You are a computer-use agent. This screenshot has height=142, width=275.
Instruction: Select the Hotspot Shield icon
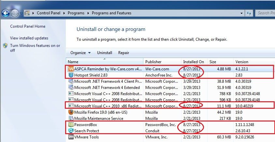click(x=71, y=75)
